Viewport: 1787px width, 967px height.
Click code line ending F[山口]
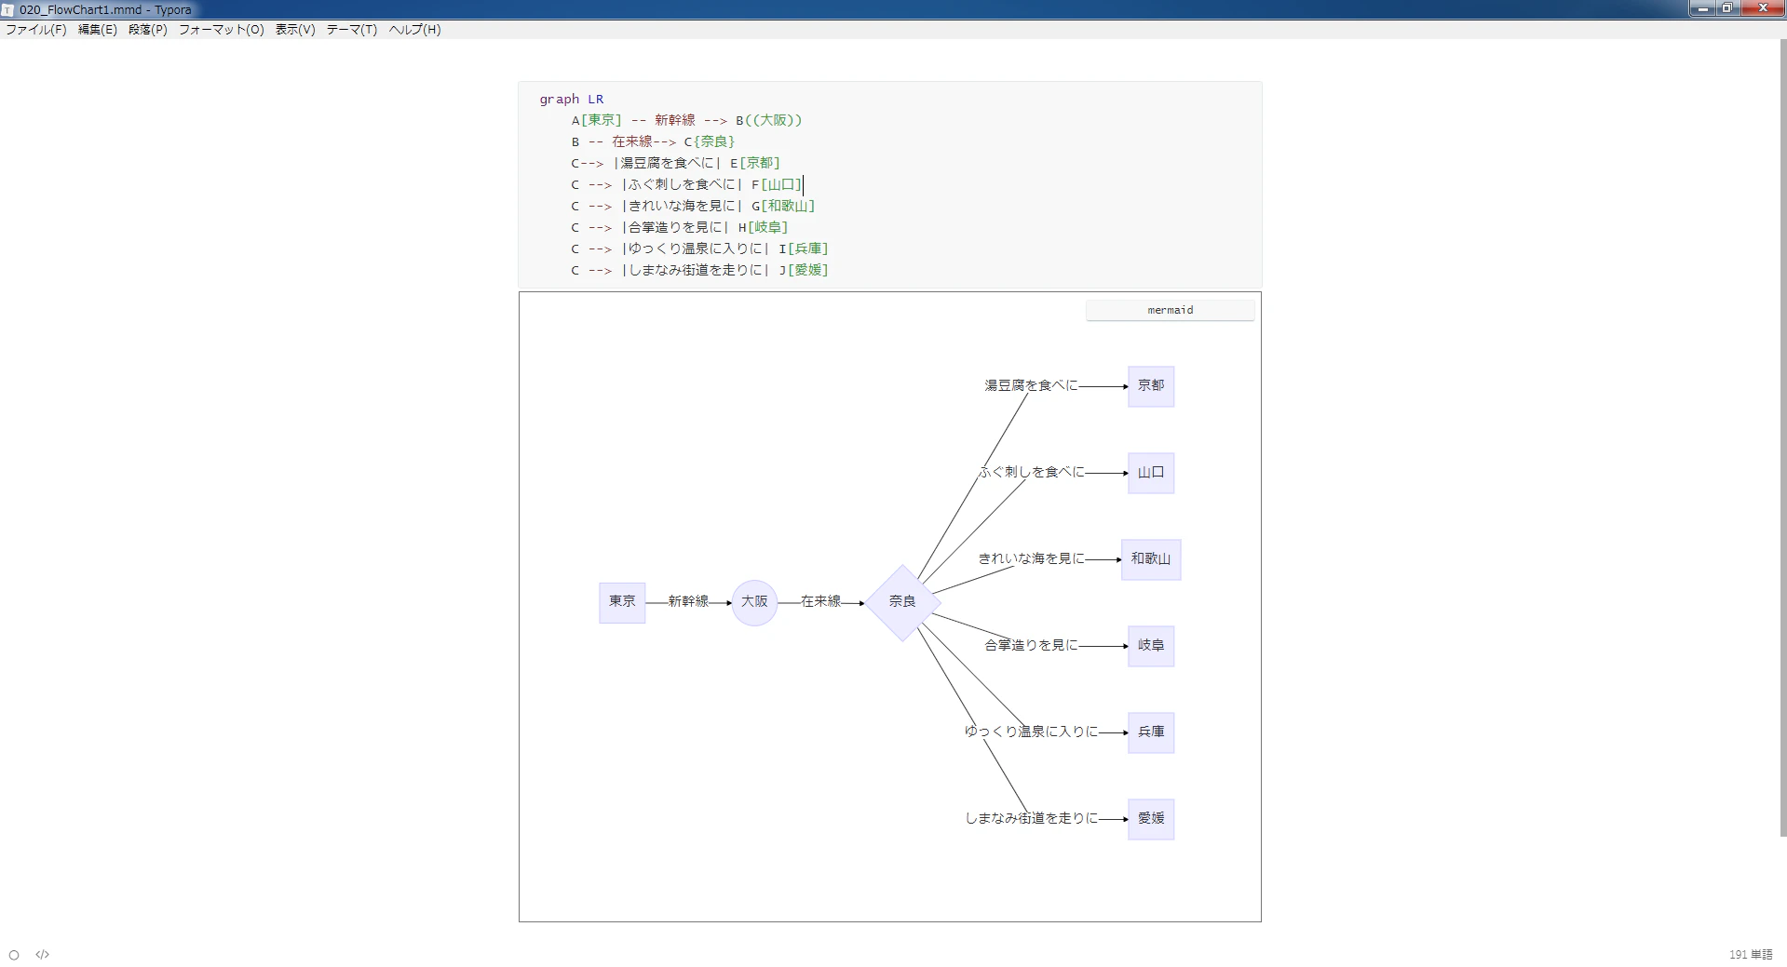[686, 184]
